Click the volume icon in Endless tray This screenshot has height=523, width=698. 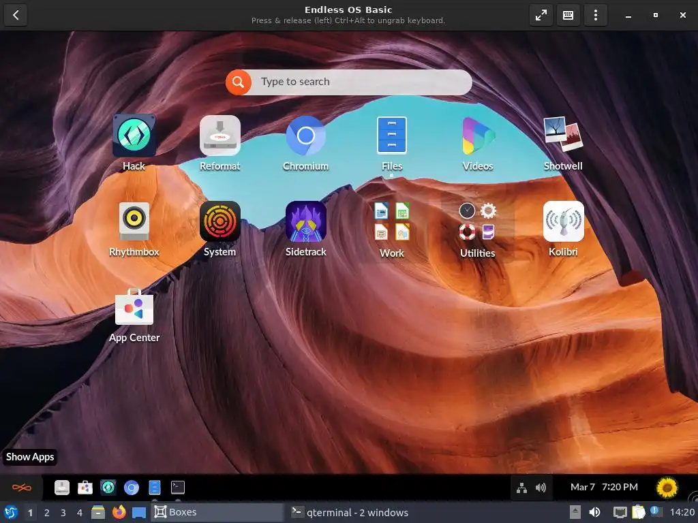pos(541,488)
